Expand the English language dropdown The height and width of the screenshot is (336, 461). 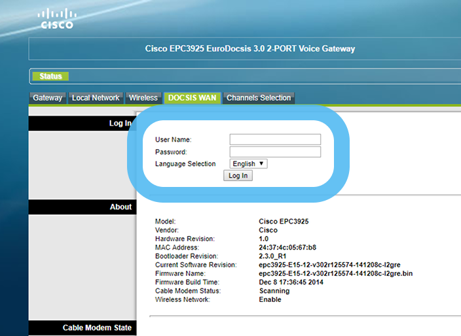click(x=248, y=164)
